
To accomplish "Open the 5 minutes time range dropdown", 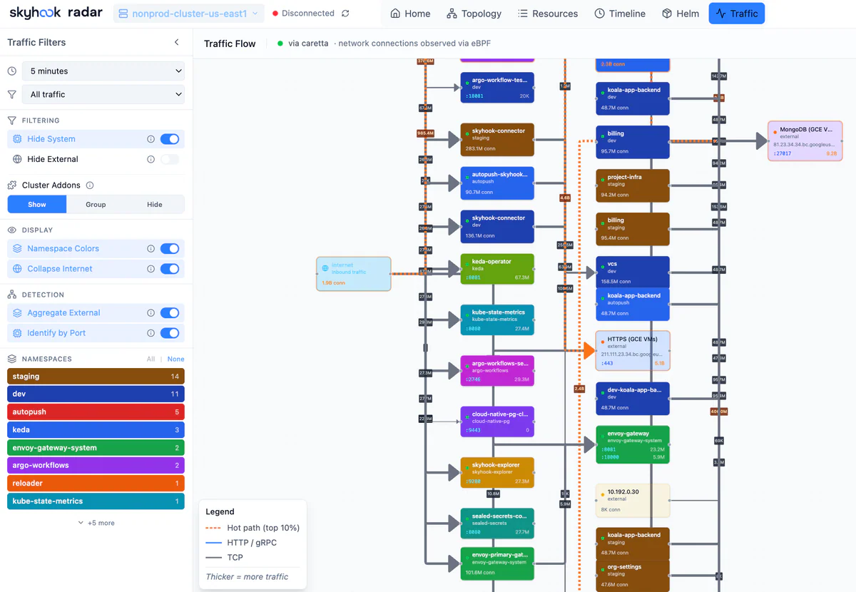I will coord(104,71).
